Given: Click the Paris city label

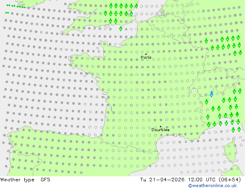Looking at the screenshot, I should pos(146,57).
